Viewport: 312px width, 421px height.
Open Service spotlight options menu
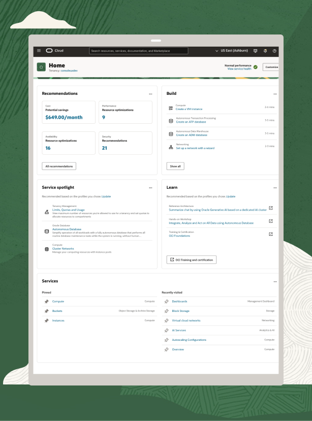150,188
